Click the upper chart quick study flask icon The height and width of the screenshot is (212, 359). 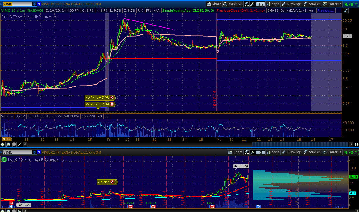pyautogui.click(x=247, y=4)
